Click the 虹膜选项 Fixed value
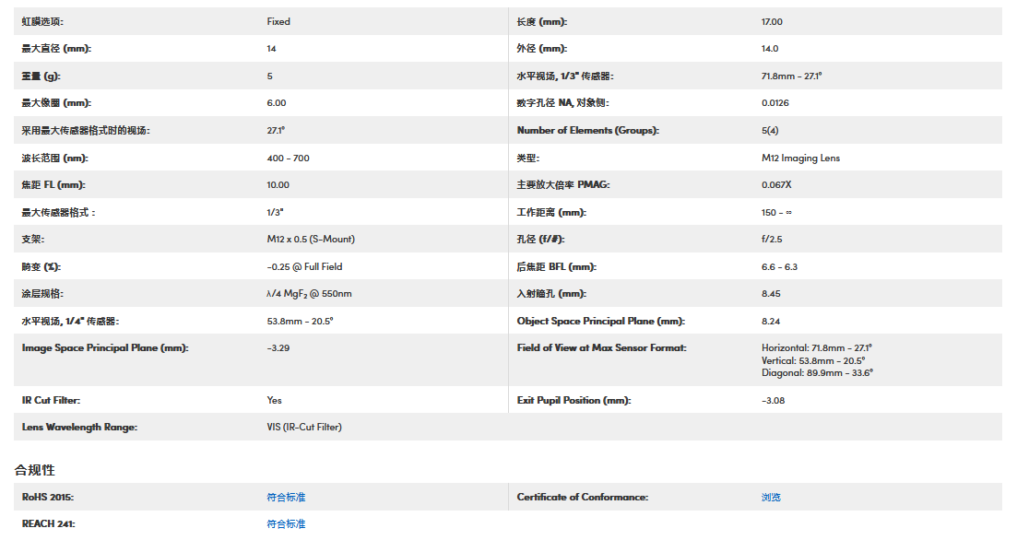 [x=278, y=21]
